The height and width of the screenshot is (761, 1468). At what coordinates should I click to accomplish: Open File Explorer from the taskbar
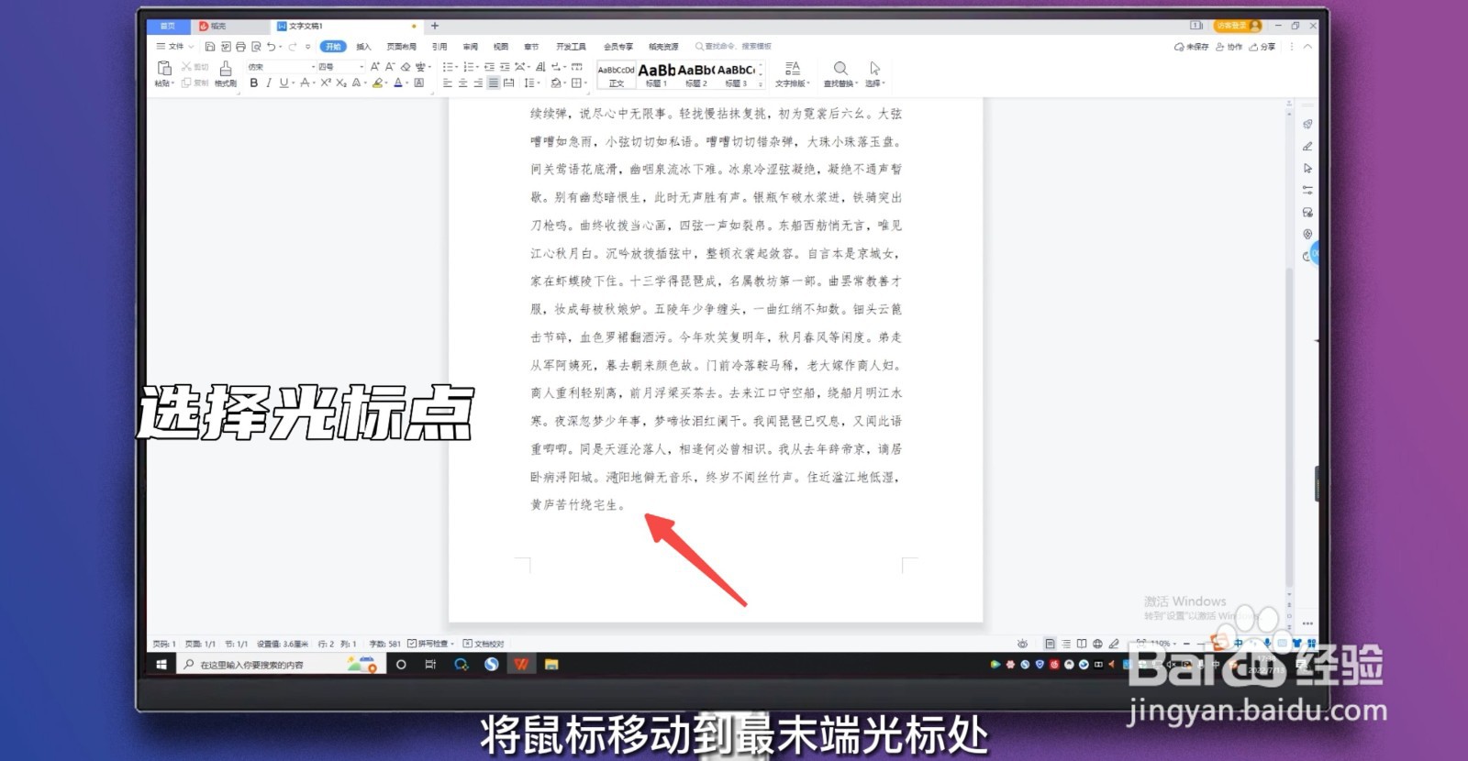tap(551, 664)
